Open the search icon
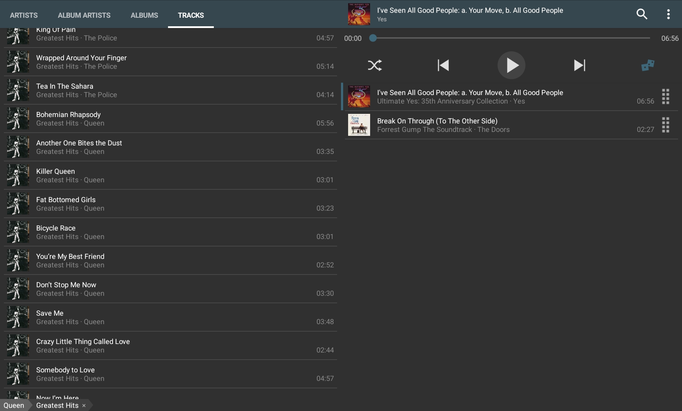Viewport: 682px width, 411px height. tap(642, 14)
